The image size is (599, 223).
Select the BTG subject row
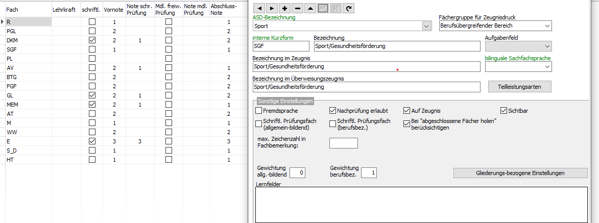pos(28,77)
